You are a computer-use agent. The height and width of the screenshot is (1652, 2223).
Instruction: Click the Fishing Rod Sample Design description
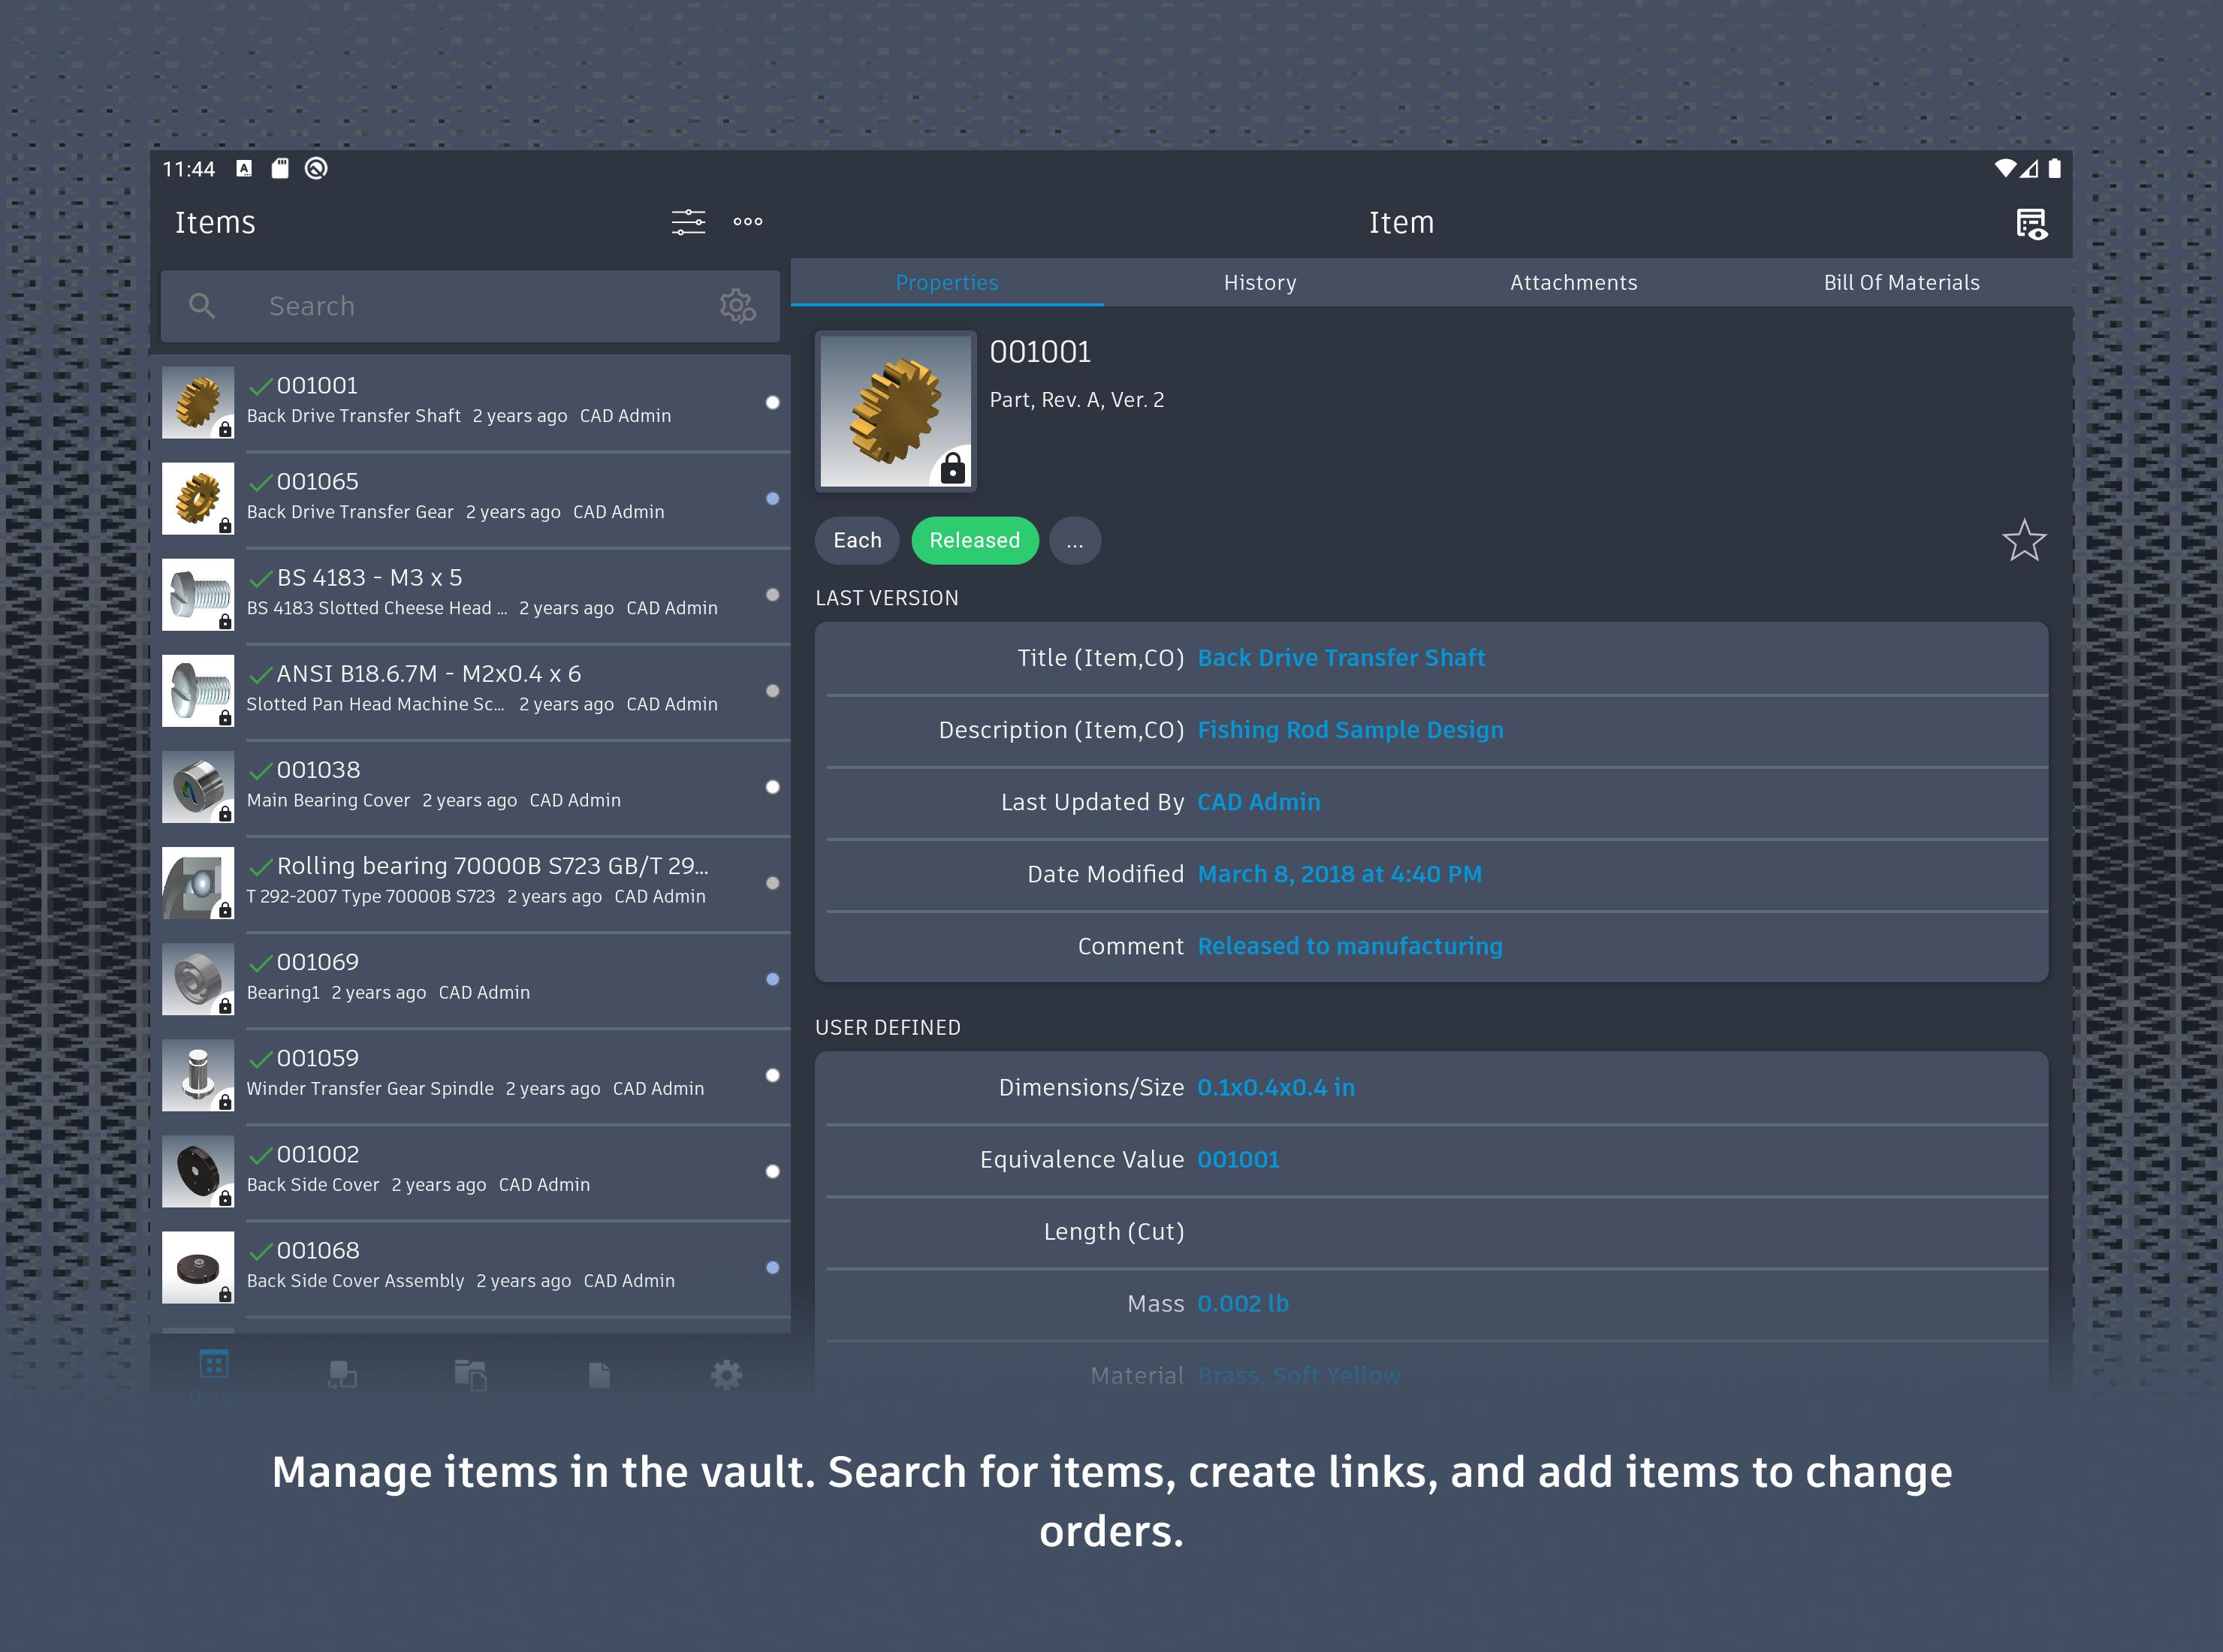[1350, 730]
